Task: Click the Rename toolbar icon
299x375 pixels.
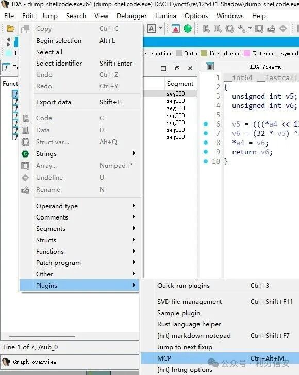Action: click(x=271, y=29)
